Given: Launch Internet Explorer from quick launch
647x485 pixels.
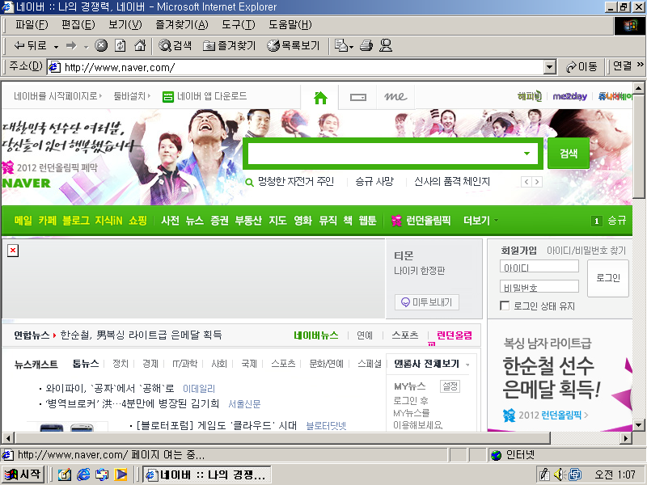Looking at the screenshot, I should click(x=83, y=474).
